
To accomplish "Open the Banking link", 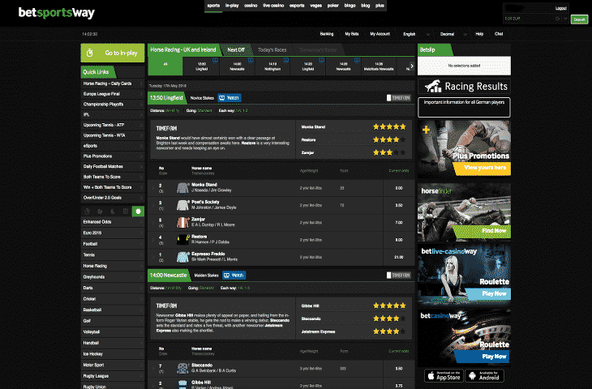I will tap(327, 34).
